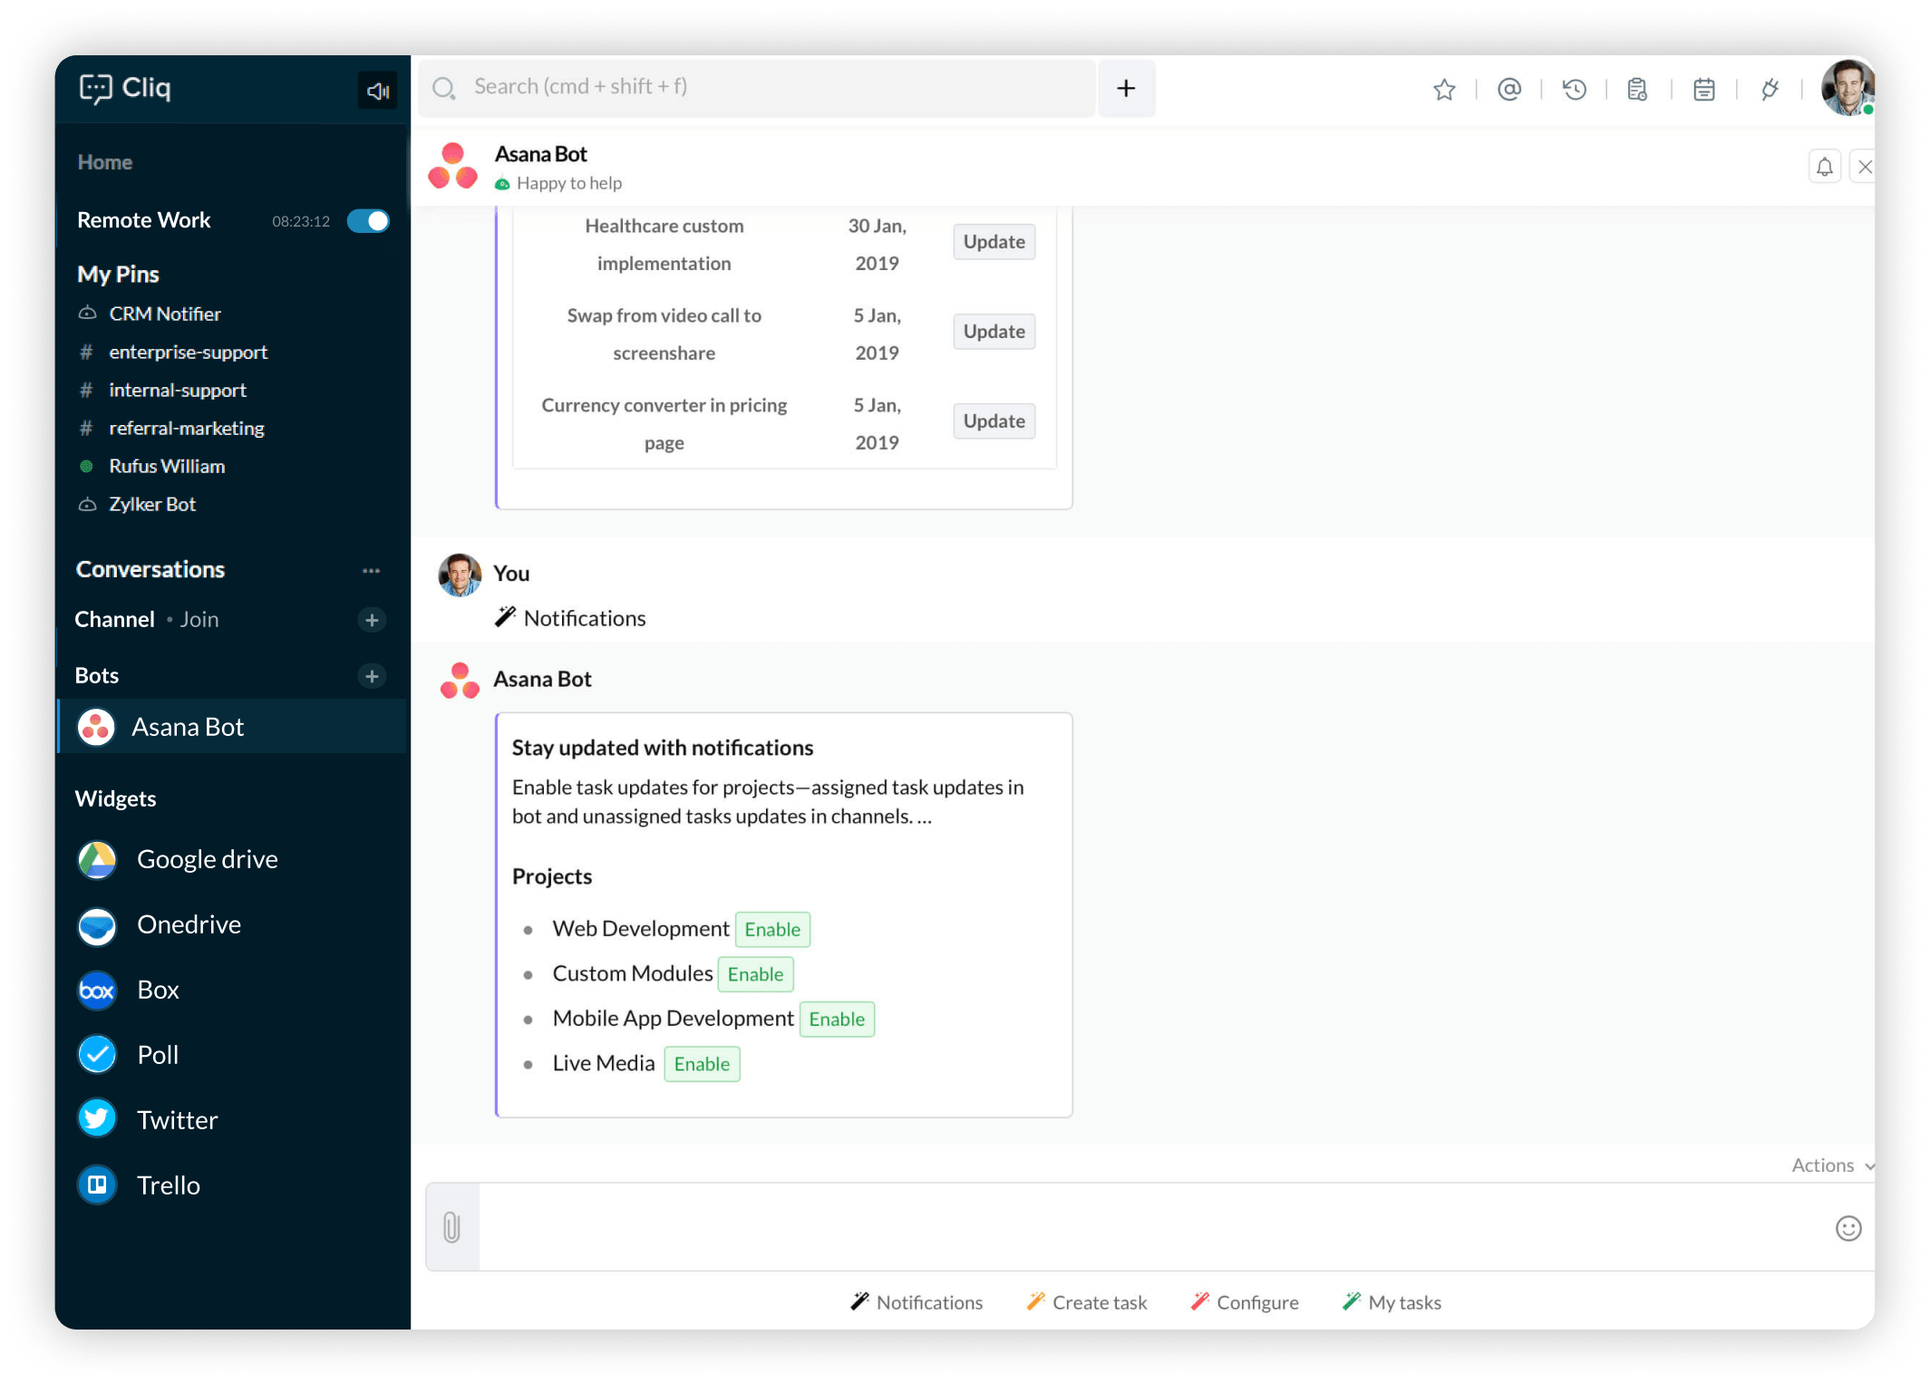Open the Twitter widget
Image resolution: width=1930 pixels, height=1383 pixels.
point(149,1120)
